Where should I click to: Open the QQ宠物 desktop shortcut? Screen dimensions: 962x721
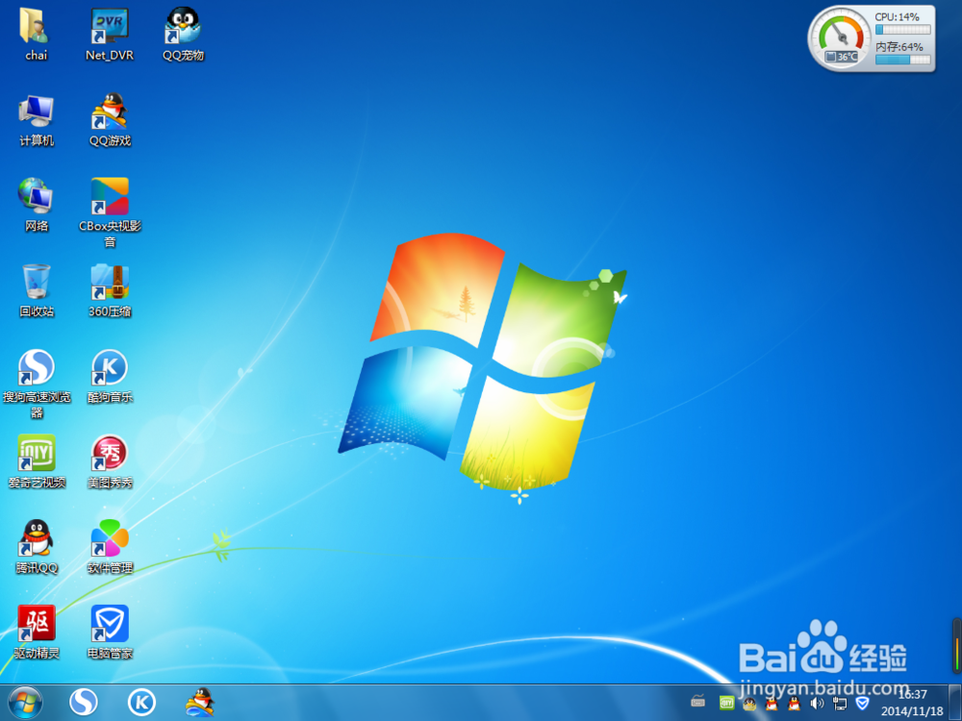pyautogui.click(x=183, y=35)
